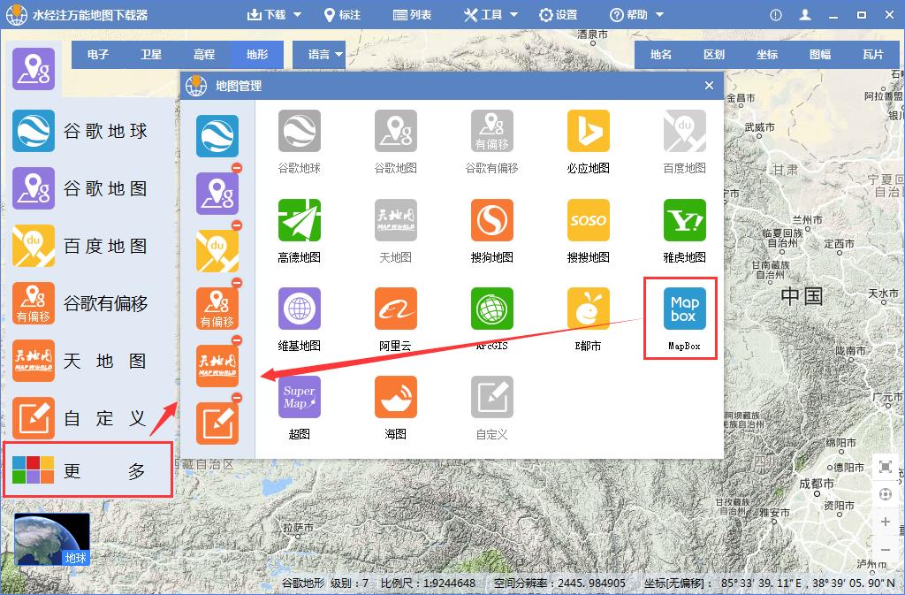Switch to 电子 map type tab
The height and width of the screenshot is (595, 905).
click(x=98, y=54)
